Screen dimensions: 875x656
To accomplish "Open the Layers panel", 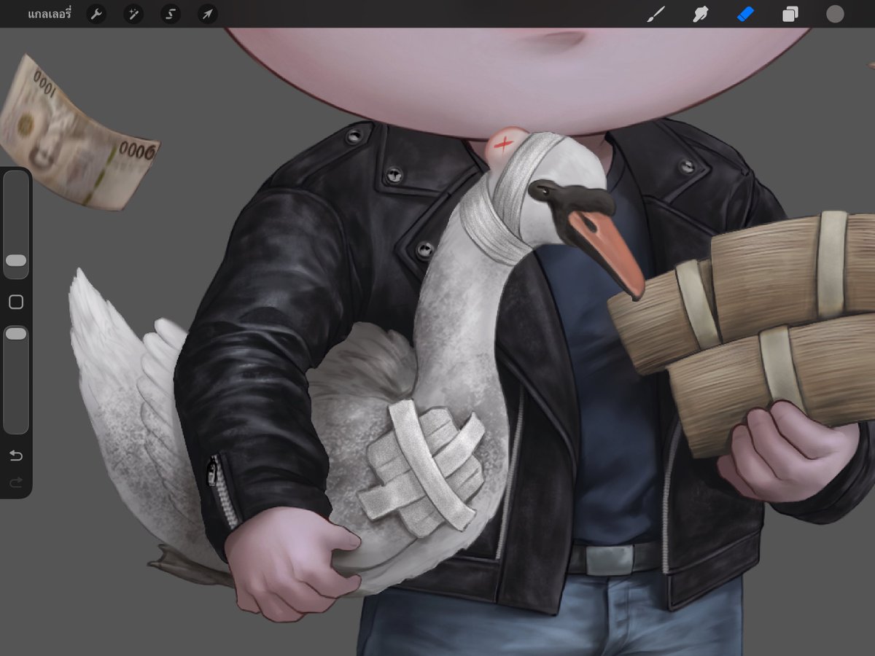I will pos(790,14).
